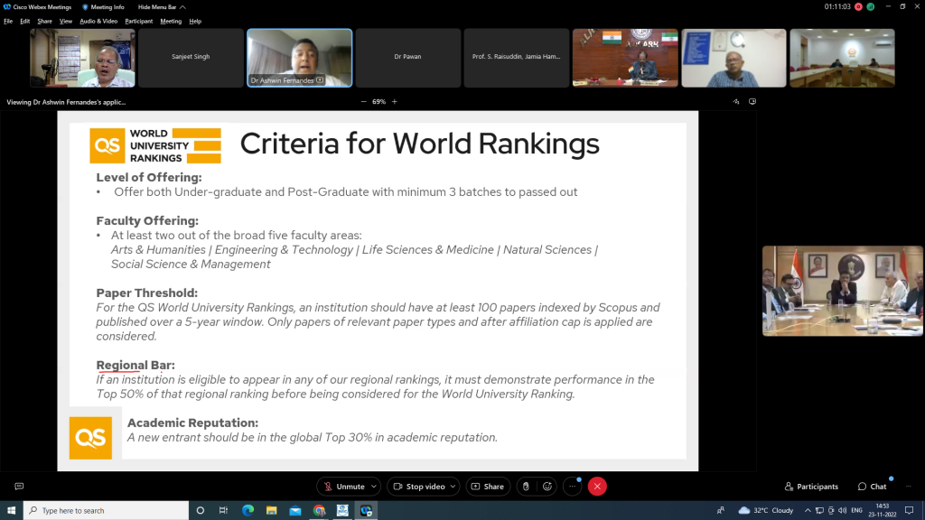Open the File menu
This screenshot has width=925, height=520.
(8, 22)
